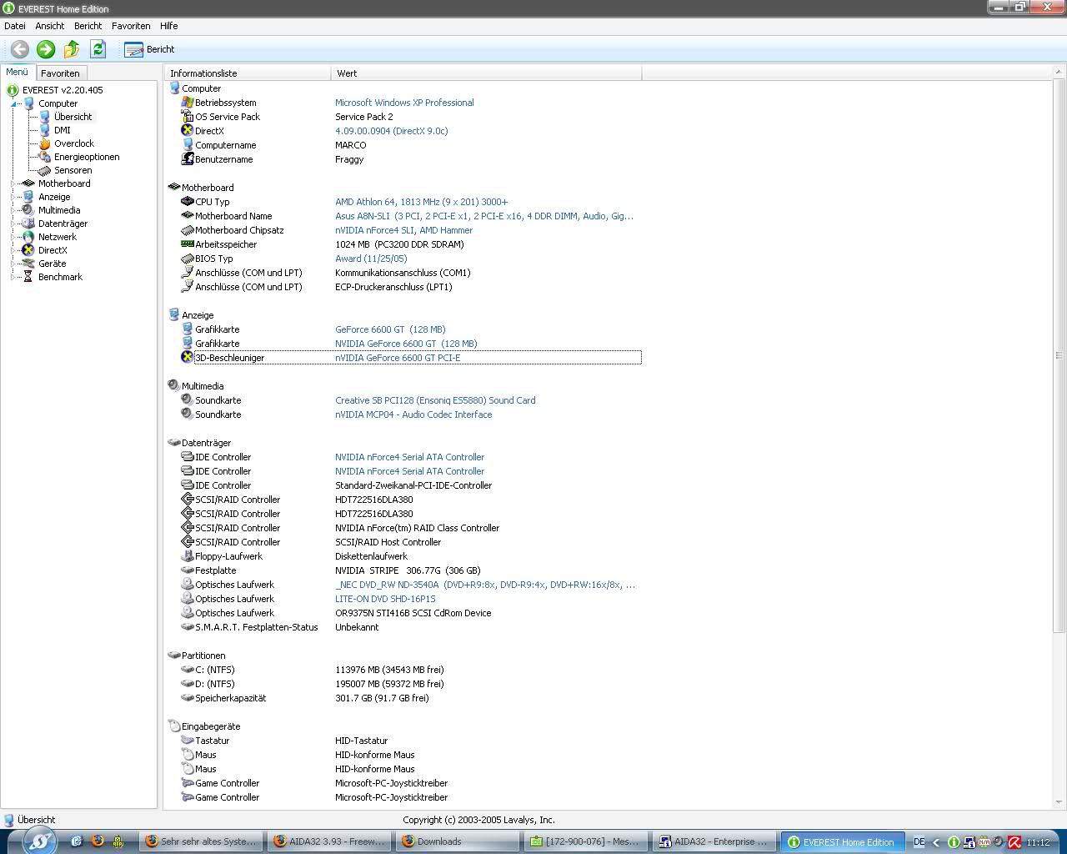Select Sensoren tree item
1067x854 pixels.
[x=73, y=170]
